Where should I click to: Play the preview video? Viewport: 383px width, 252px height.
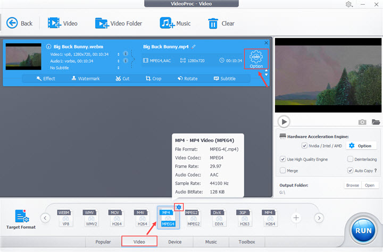(x=284, y=122)
